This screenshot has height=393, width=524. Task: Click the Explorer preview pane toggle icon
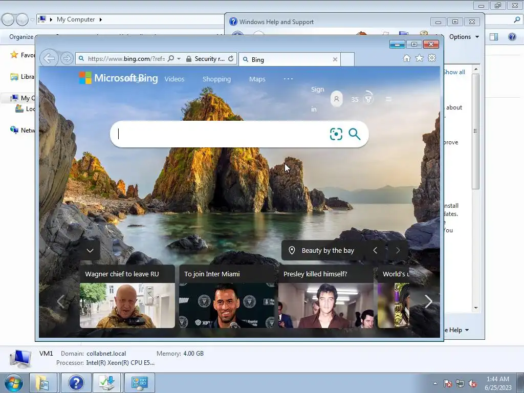494,37
